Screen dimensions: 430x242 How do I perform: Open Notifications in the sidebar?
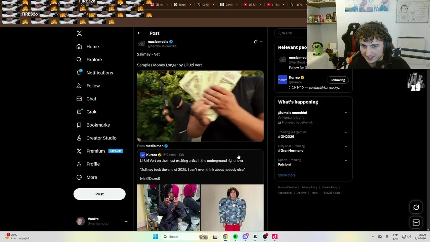[95, 73]
